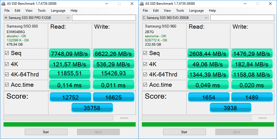The width and height of the screenshot is (277, 139).
Task: Click the secnvme - OK driver status text
Action: [156, 36]
